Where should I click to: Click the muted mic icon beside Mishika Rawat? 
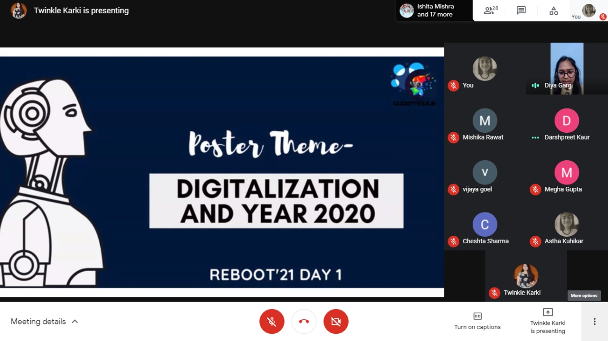[x=454, y=138]
